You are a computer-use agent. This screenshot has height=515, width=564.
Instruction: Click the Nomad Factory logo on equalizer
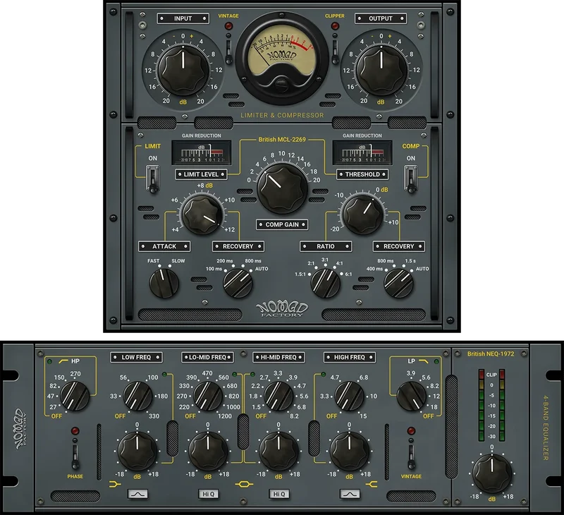(20, 429)
